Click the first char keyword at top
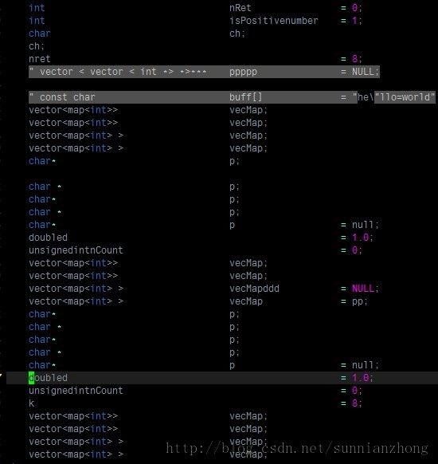The height and width of the screenshot is (464, 438). coord(40,33)
